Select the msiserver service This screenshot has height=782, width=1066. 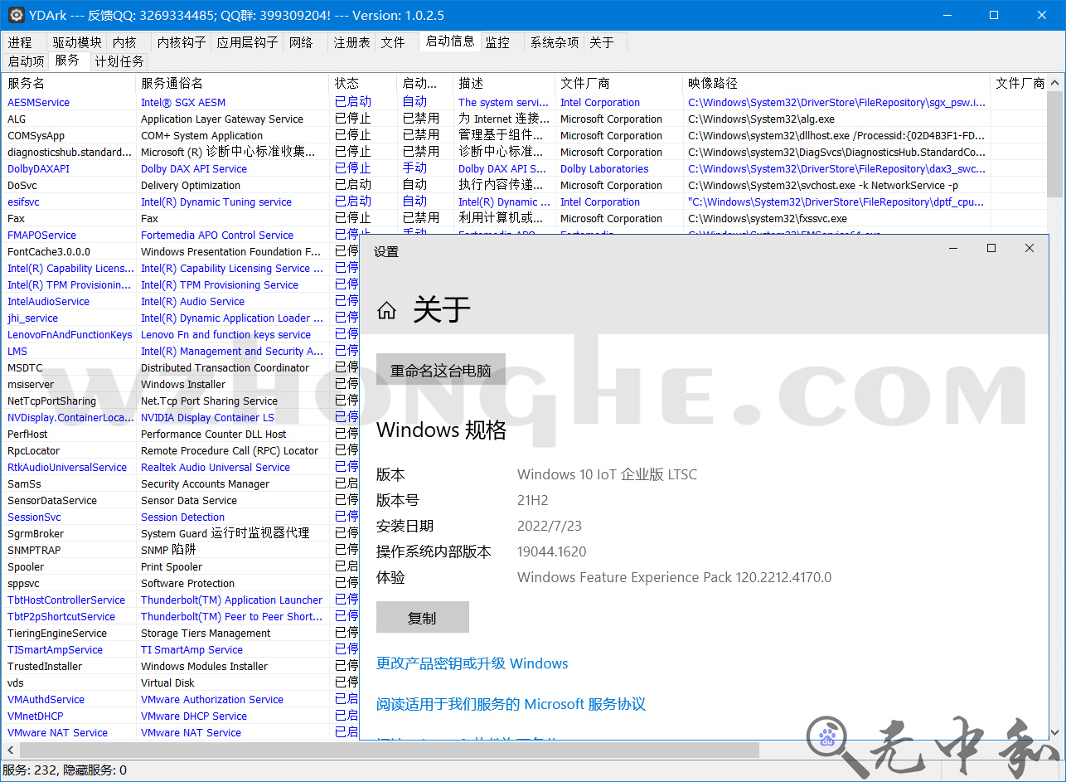(181, 385)
